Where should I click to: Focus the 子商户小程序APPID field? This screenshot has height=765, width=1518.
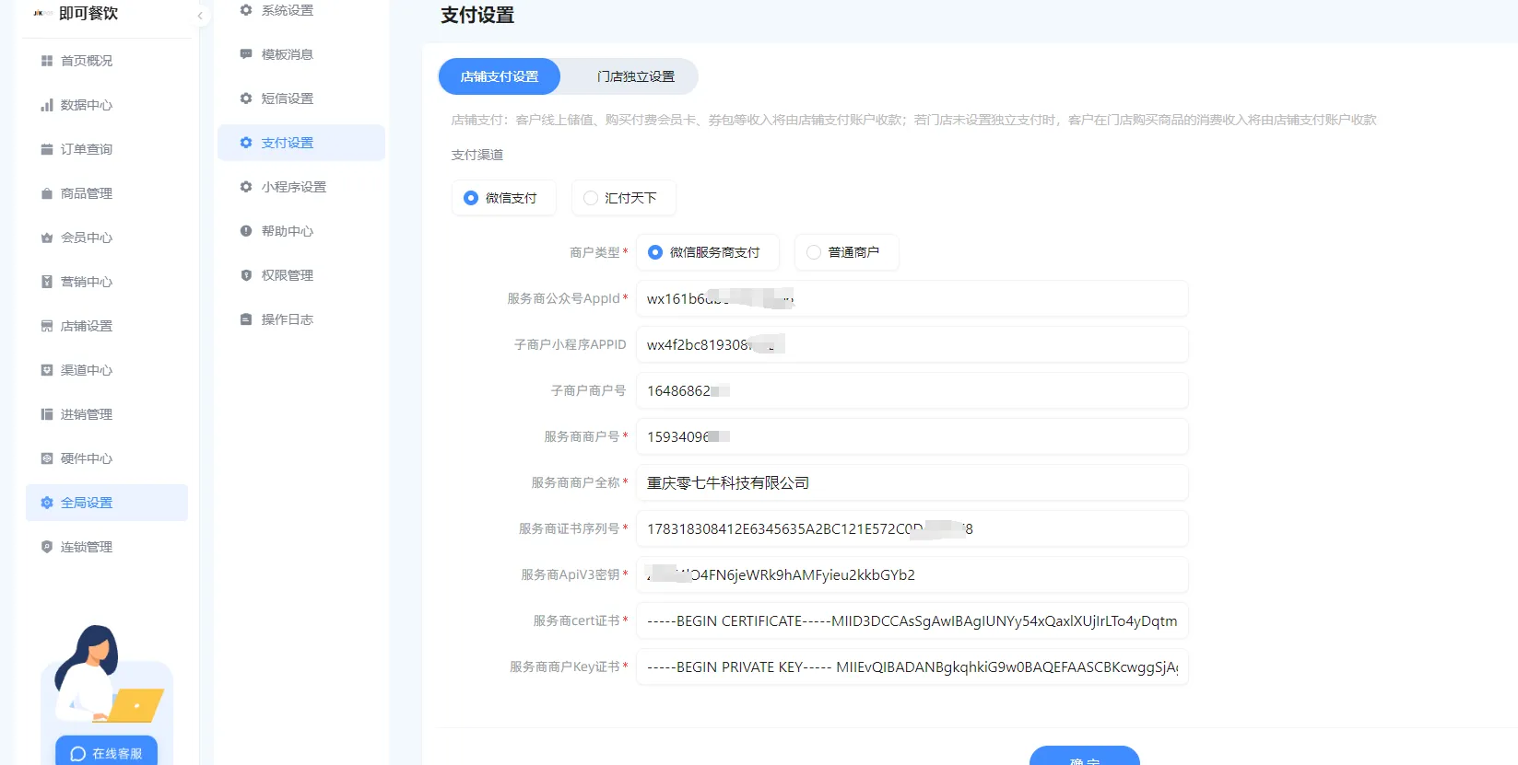912,344
